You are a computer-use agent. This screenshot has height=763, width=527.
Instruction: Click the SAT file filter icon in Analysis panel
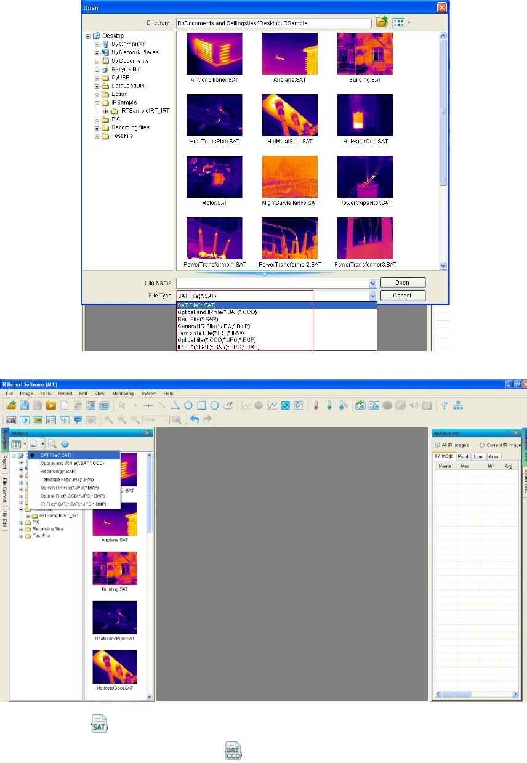point(34,443)
